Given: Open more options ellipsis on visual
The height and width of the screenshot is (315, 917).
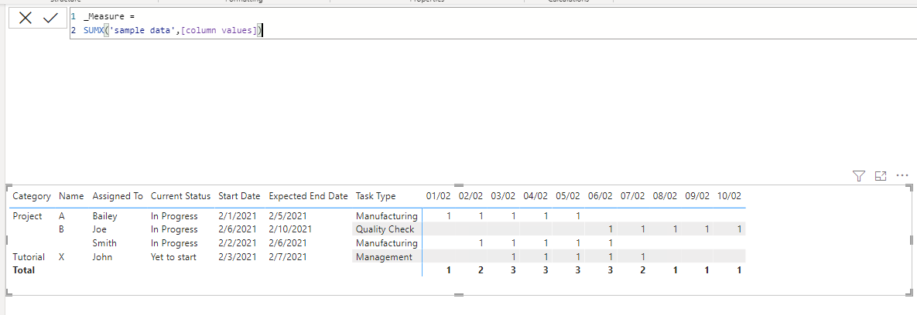Looking at the screenshot, I should pyautogui.click(x=902, y=175).
